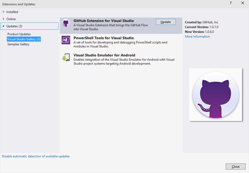Viewport: 249px width, 173px height.
Task: Select Visual Studio Emulator for Android entry
Action: pyautogui.click(x=104, y=55)
